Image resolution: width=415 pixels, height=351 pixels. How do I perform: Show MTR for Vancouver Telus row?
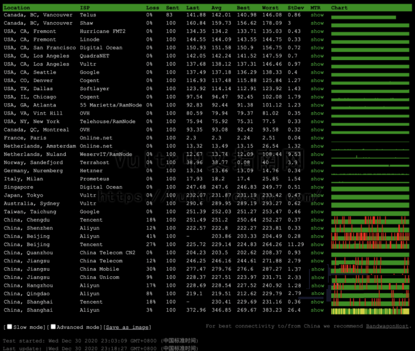click(x=317, y=15)
